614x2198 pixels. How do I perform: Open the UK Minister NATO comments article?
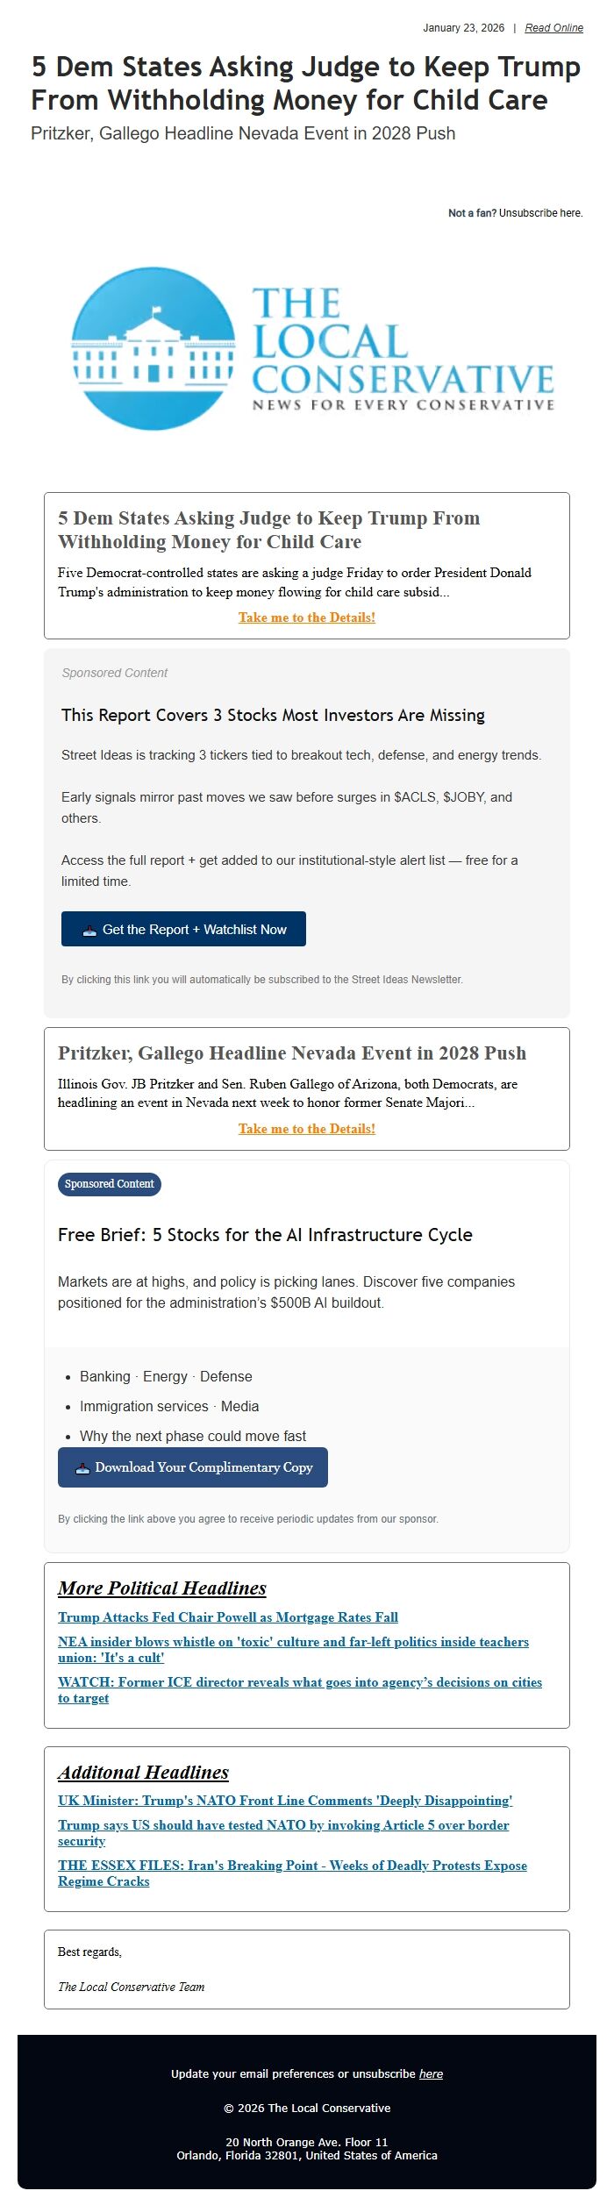[286, 1801]
